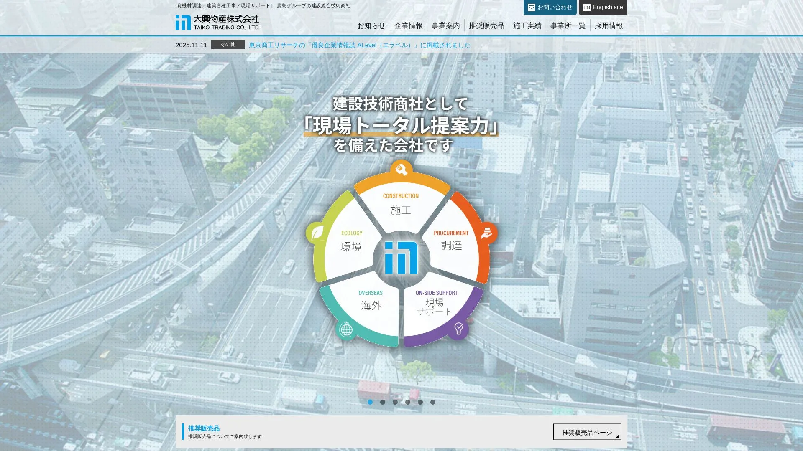Click the Taiko Trading company logo
Image resolution: width=803 pixels, height=451 pixels.
click(217, 23)
